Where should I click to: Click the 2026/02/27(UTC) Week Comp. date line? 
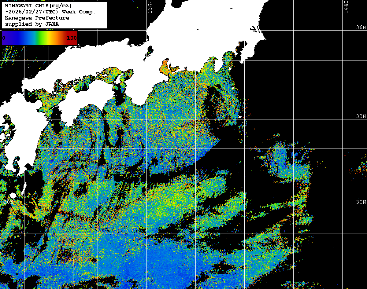pyautogui.click(x=50, y=12)
